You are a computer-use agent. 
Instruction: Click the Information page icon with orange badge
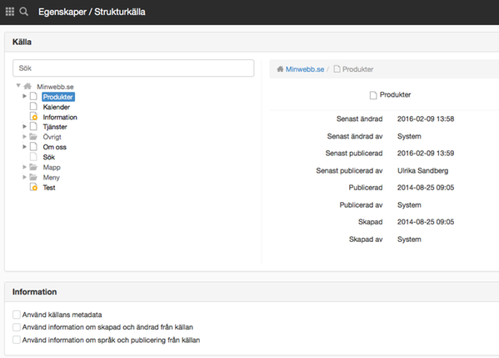click(x=33, y=117)
